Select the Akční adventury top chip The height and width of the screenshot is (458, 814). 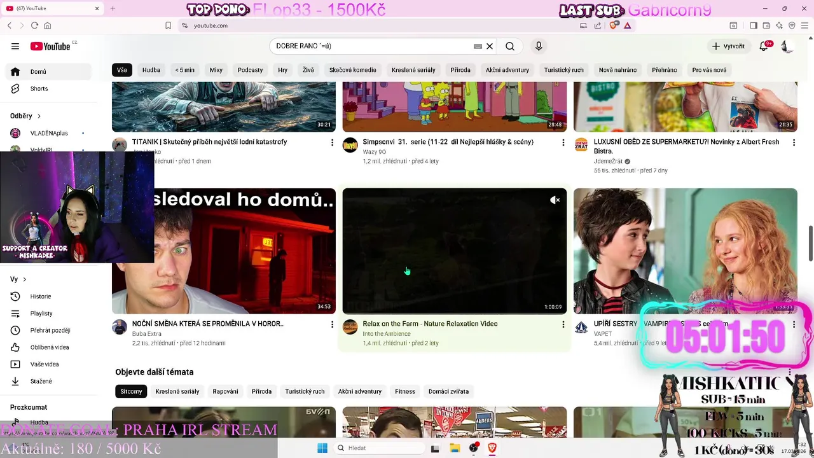pyautogui.click(x=507, y=70)
